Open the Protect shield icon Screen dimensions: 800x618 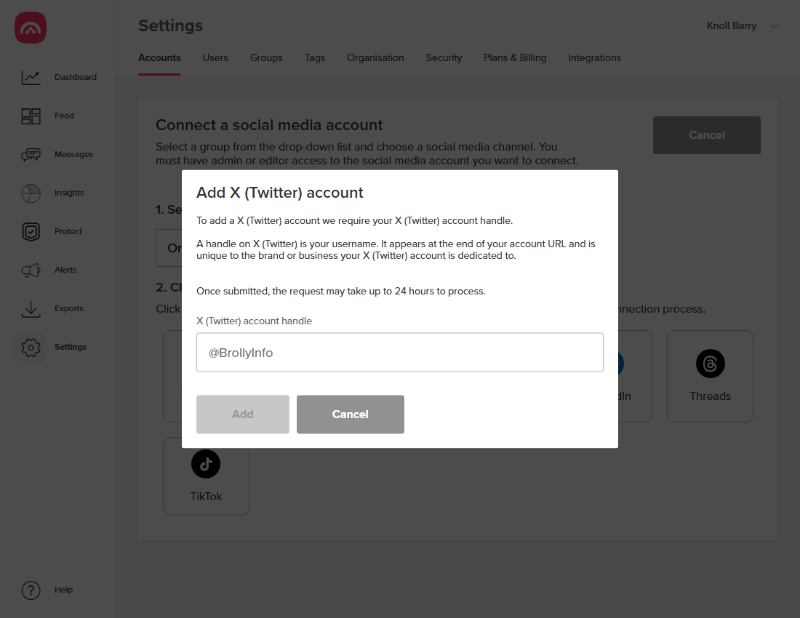click(x=31, y=231)
